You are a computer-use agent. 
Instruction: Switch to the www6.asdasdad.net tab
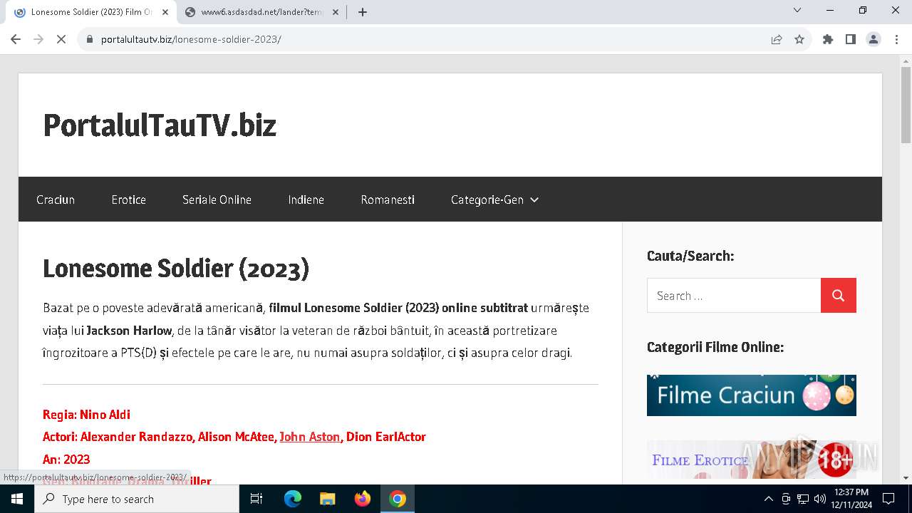point(261,12)
